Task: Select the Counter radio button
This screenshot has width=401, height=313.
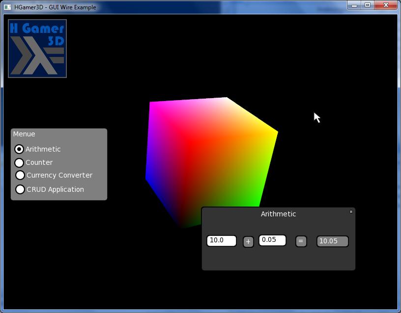Action: click(x=19, y=162)
